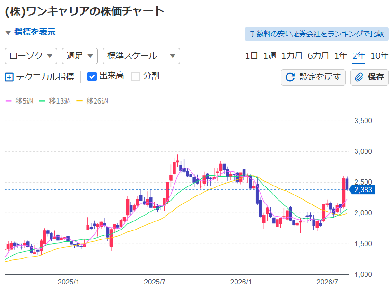This screenshot has height=292, width=391.
Task: Select the 1カ月 range tab
Action: pyautogui.click(x=292, y=55)
